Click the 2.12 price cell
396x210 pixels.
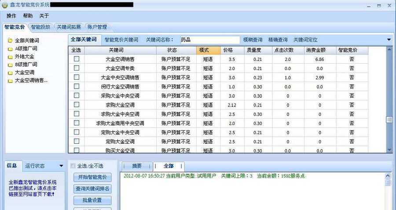pos(232,105)
